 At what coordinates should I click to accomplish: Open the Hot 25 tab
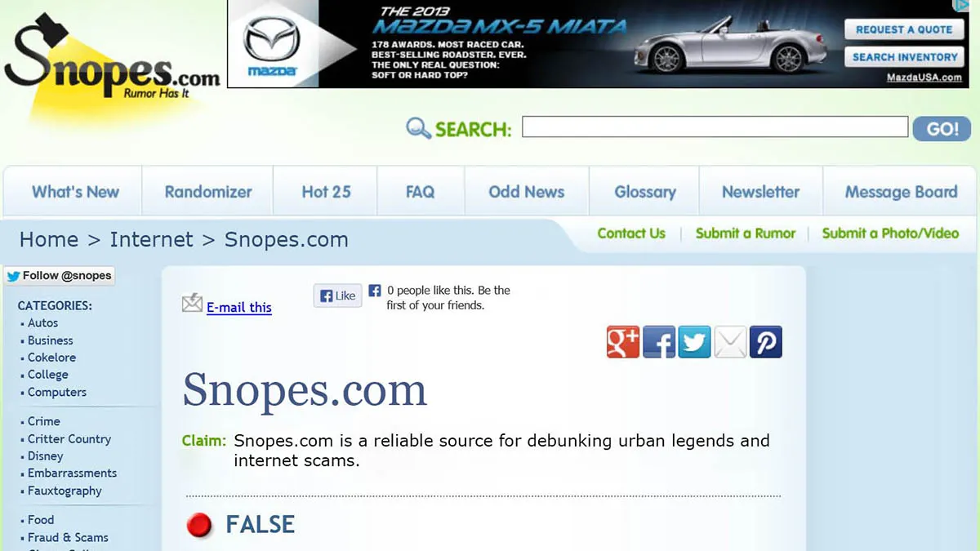coord(326,192)
